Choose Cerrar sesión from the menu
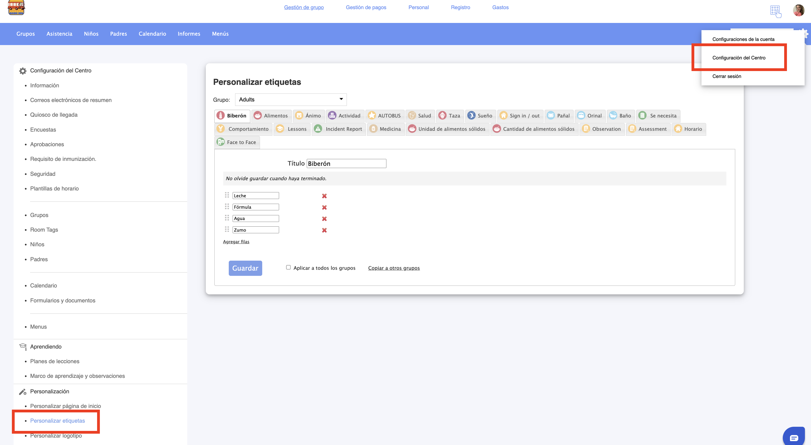This screenshot has width=811, height=445. pyautogui.click(x=727, y=76)
